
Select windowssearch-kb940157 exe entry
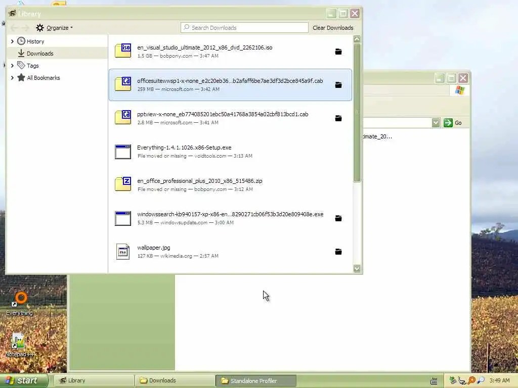pyautogui.click(x=230, y=218)
